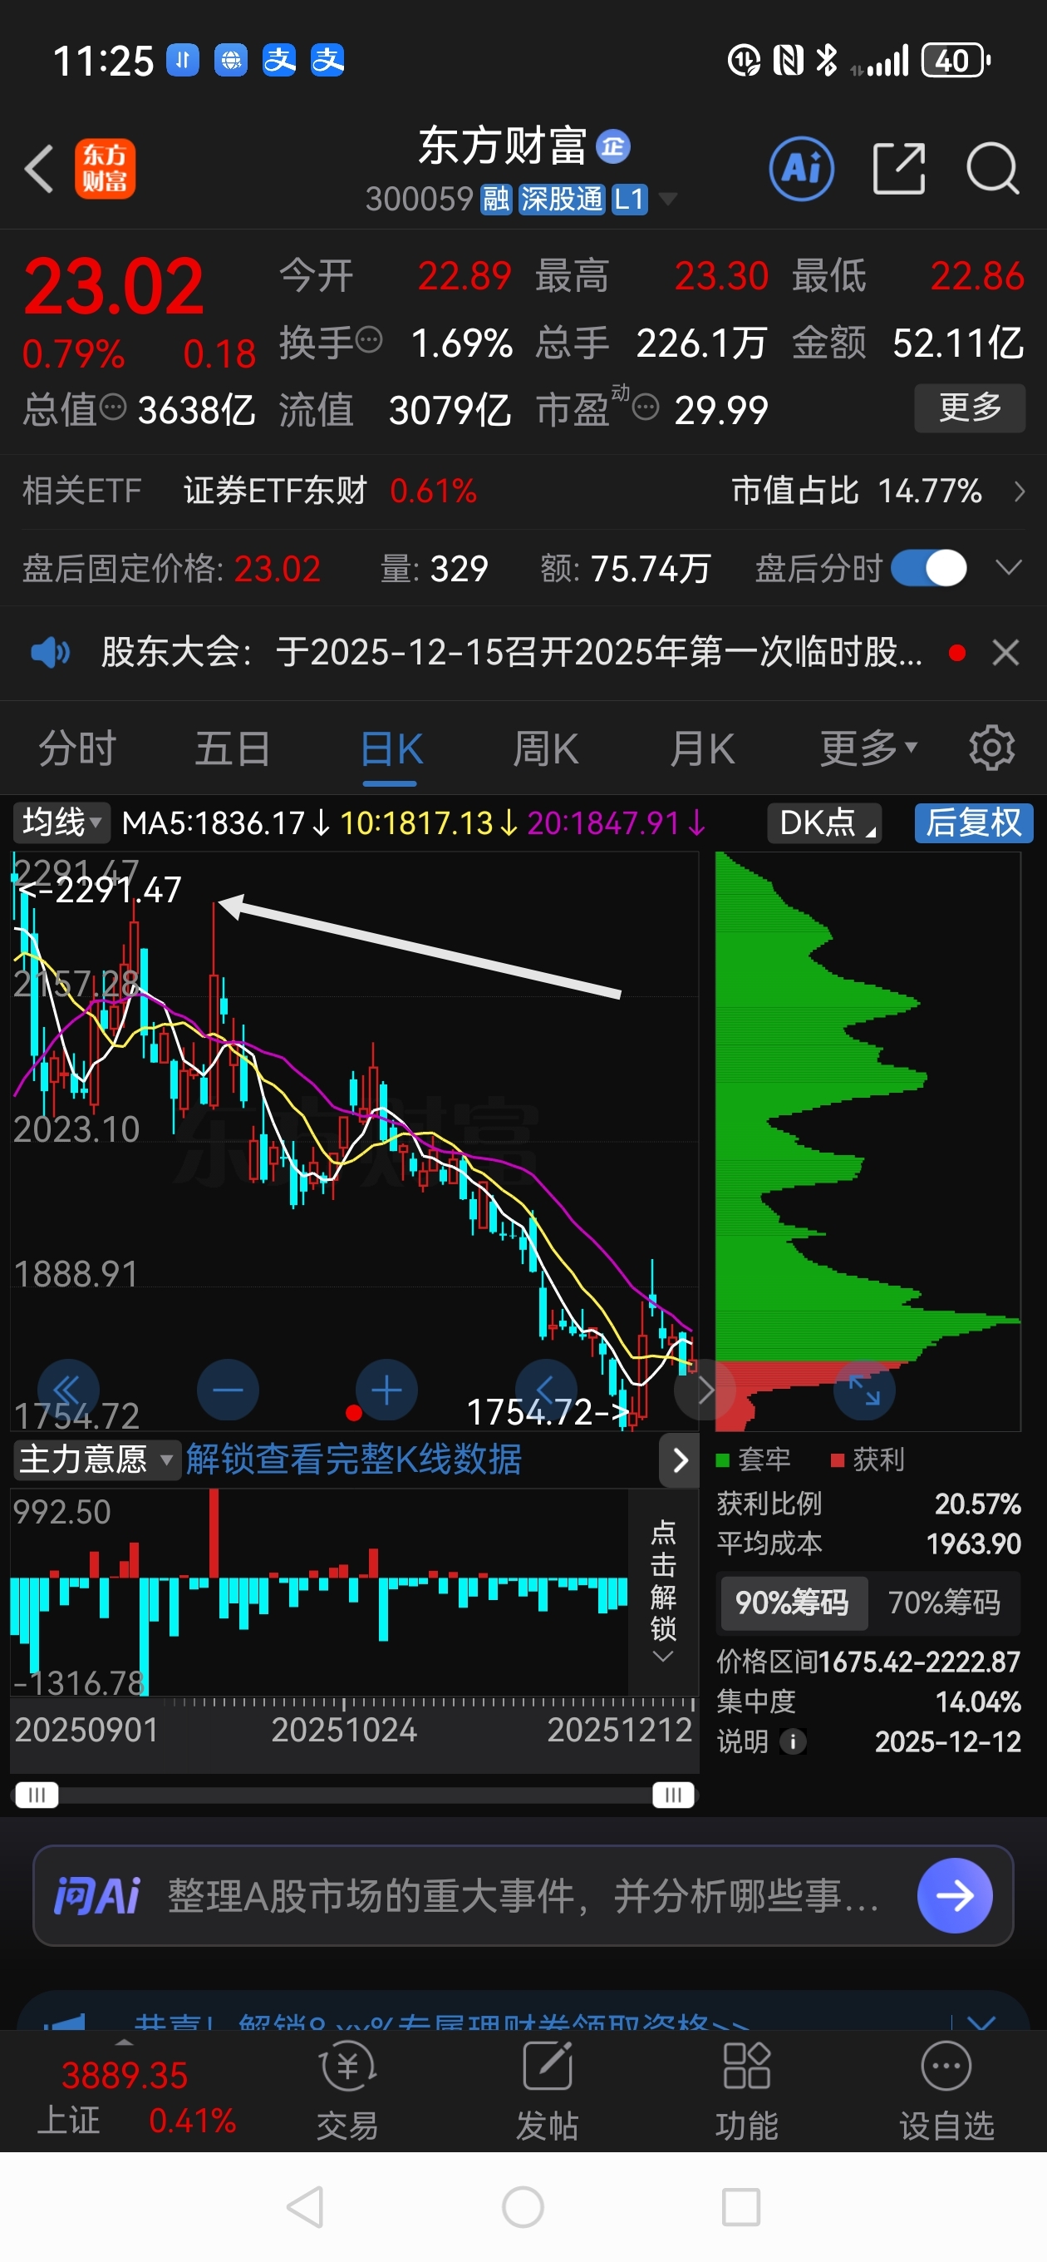1047x2262 pixels.
Task: Open the 主力意愿 indicator dropdown
Action: pos(96,1460)
